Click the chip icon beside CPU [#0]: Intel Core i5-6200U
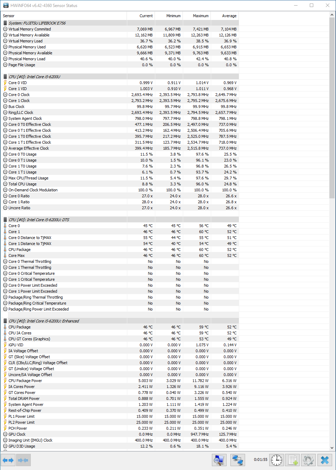The height and width of the screenshot is (470, 336). click(x=5, y=77)
